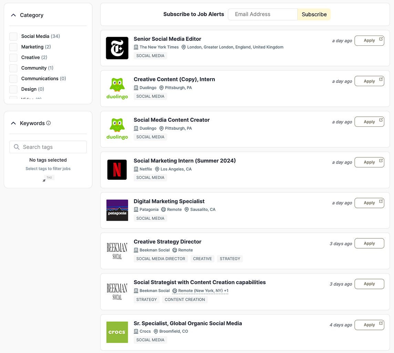This screenshot has height=353, width=394.
Task: Click the magnifier icon in Search tags
Action: click(17, 147)
